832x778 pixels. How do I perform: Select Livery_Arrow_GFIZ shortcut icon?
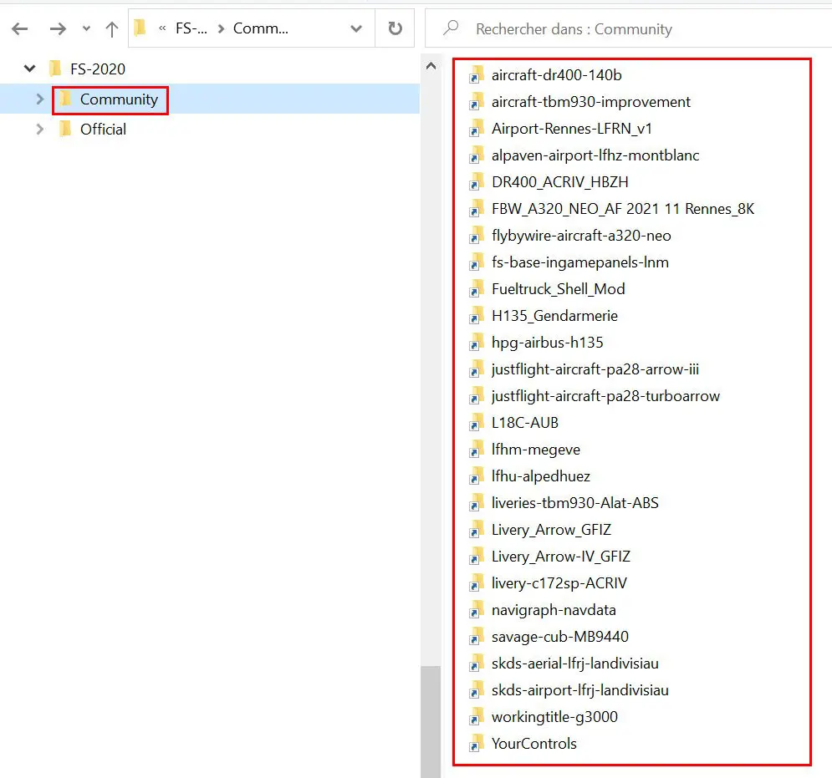476,529
